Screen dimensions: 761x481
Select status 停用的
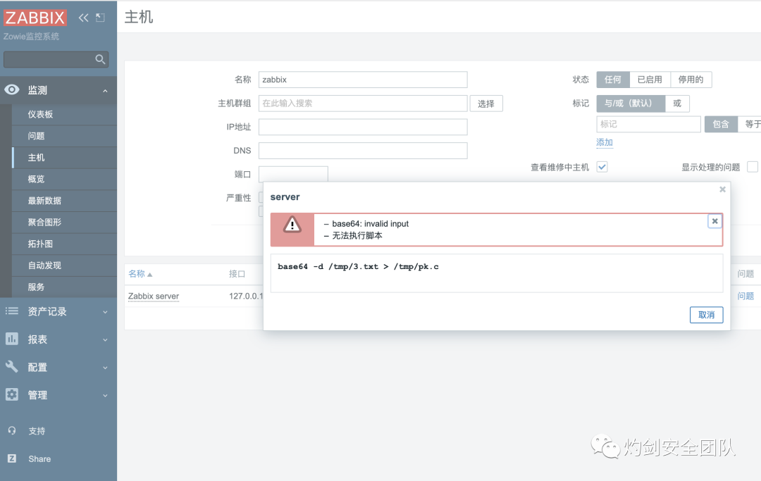(x=691, y=80)
